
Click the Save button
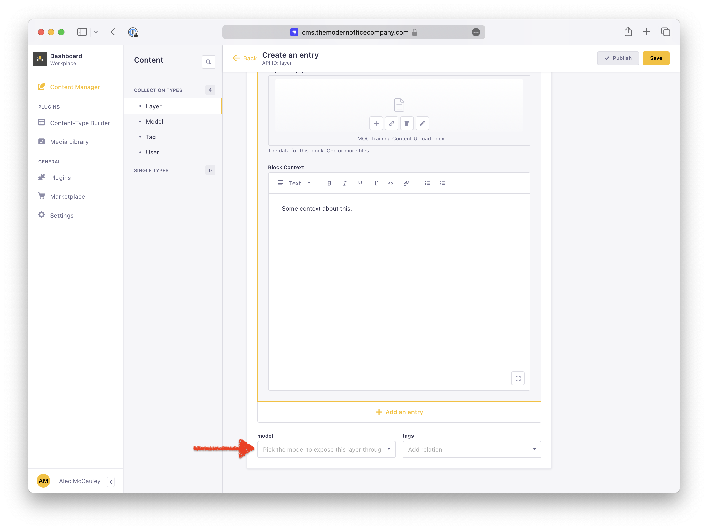point(656,58)
